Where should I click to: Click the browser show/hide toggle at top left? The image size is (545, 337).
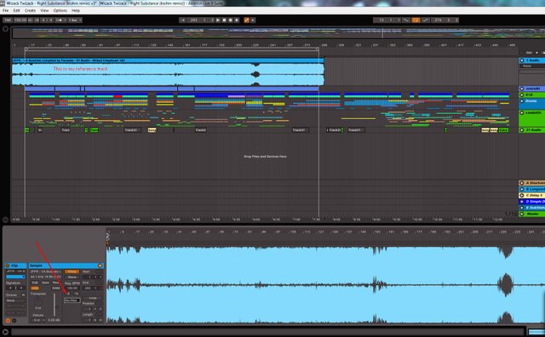(5, 29)
